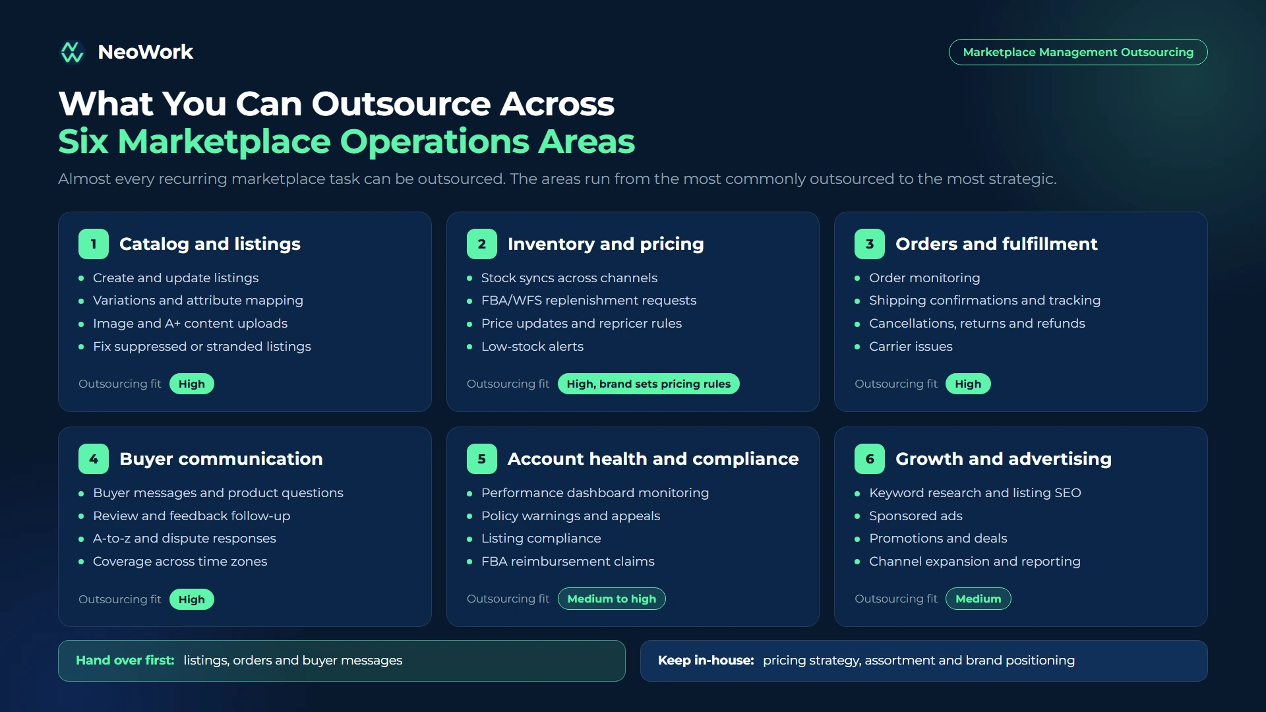The height and width of the screenshot is (712, 1266).
Task: Click the number 6 badge for Growth and advertising
Action: (870, 459)
